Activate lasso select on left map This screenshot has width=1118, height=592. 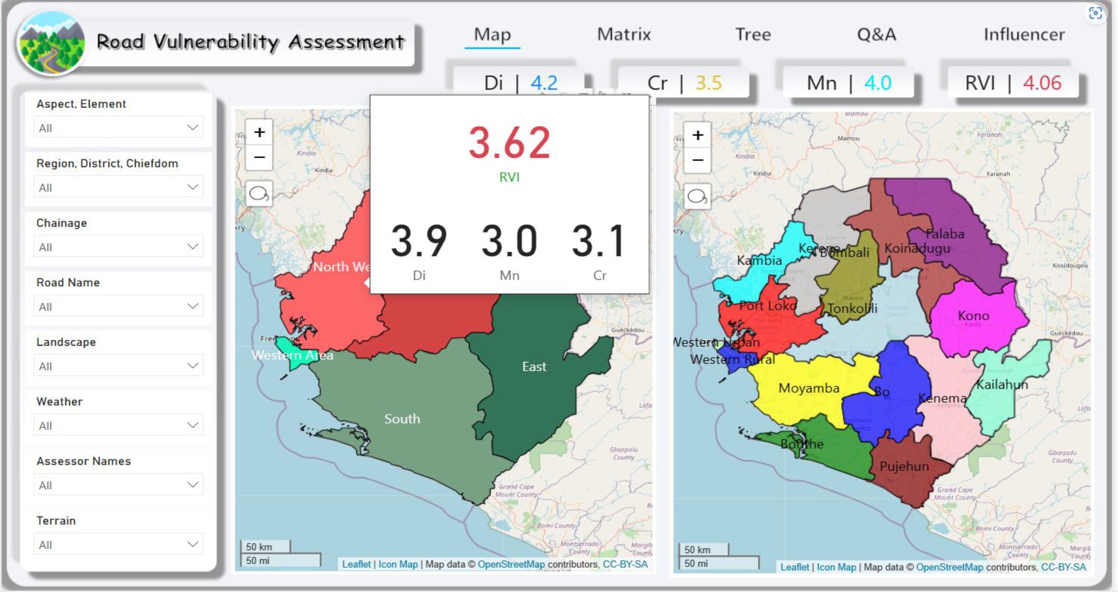point(259,194)
